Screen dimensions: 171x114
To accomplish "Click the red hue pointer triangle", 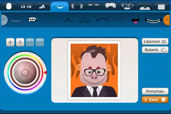I will pos(45,73).
